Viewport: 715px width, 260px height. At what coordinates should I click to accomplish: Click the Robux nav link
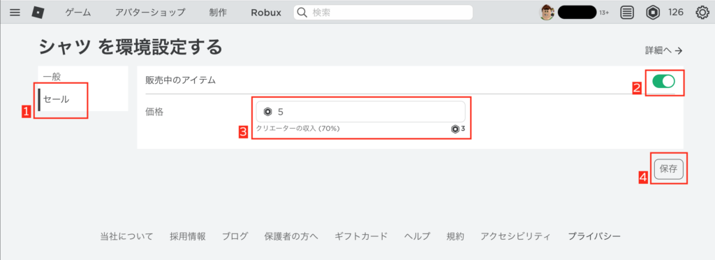click(x=266, y=13)
